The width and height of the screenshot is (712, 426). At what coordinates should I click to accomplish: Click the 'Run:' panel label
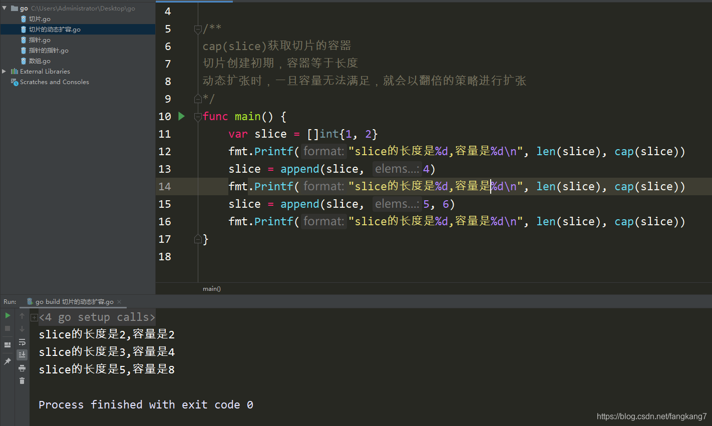pyautogui.click(x=10, y=302)
